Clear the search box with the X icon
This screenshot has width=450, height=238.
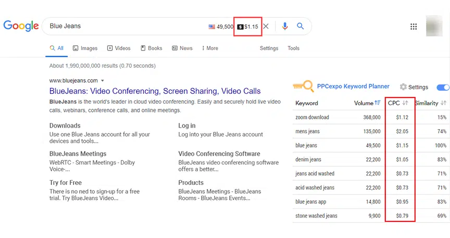point(266,27)
